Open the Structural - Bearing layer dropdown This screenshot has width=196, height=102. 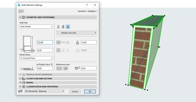[x=44, y=91]
